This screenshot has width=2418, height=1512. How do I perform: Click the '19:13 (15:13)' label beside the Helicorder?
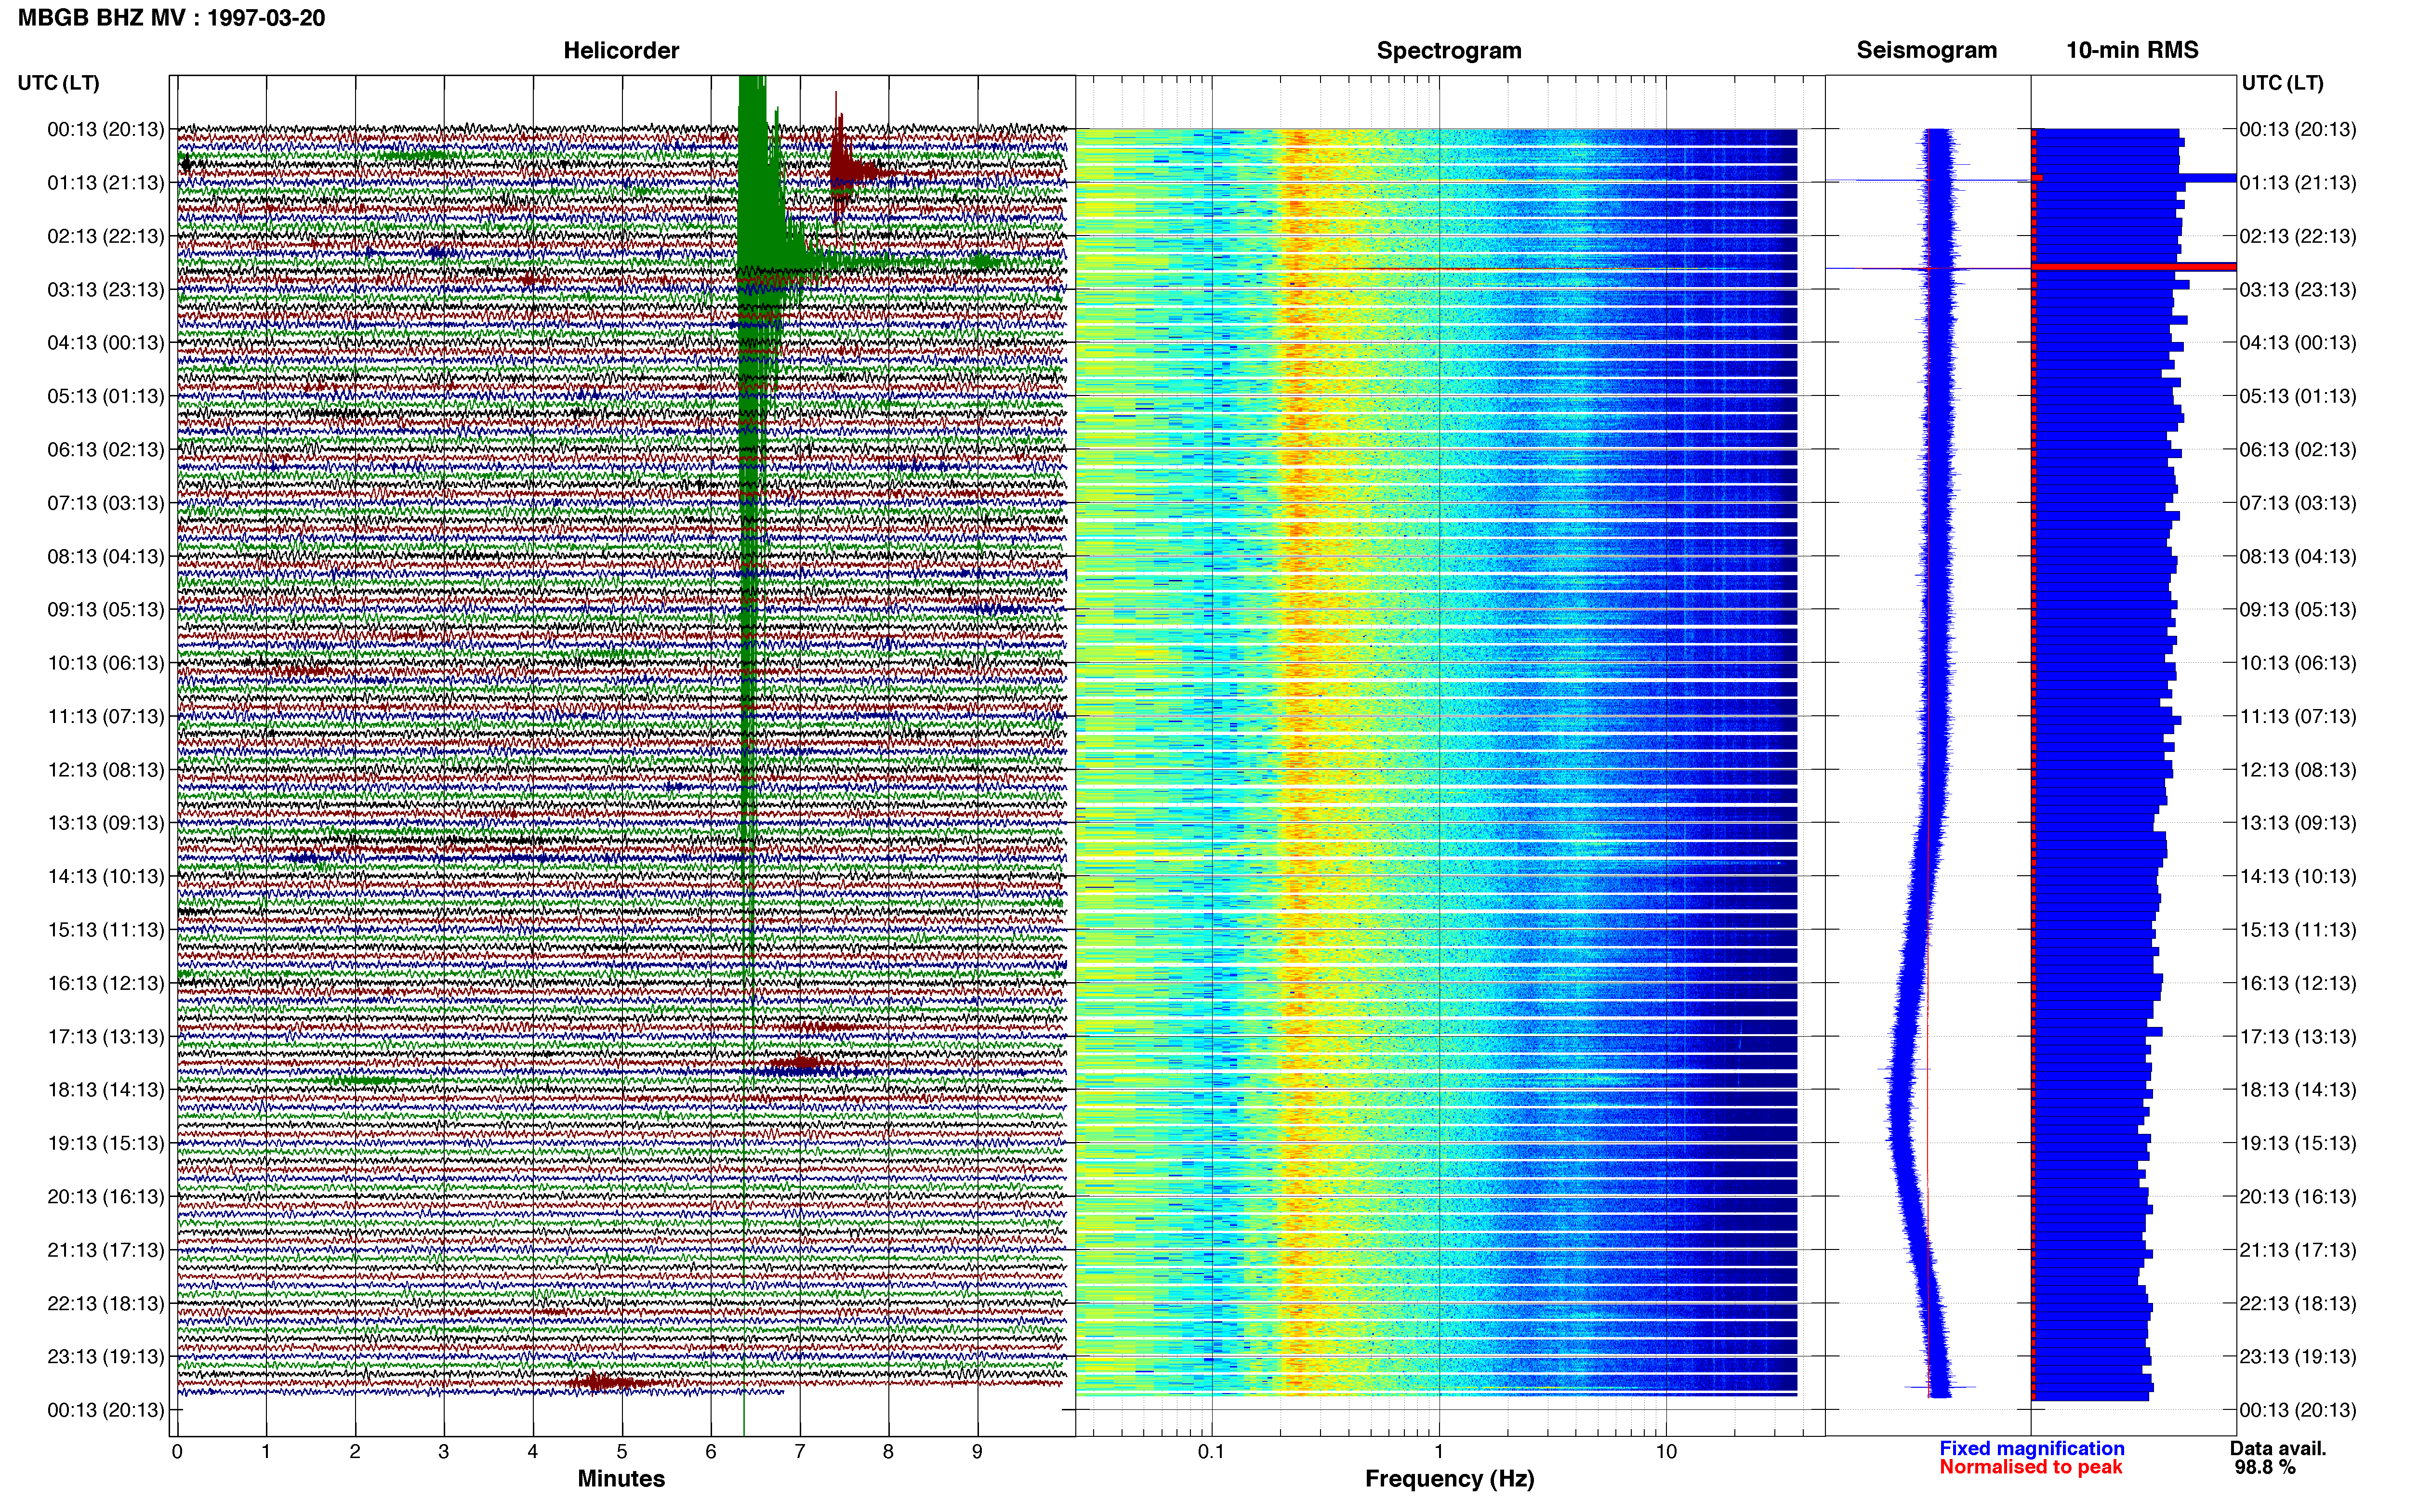click(106, 1143)
